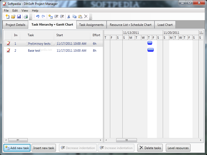Click the Delete tasks button
Viewport: 207px width, 155px height.
(x=150, y=148)
